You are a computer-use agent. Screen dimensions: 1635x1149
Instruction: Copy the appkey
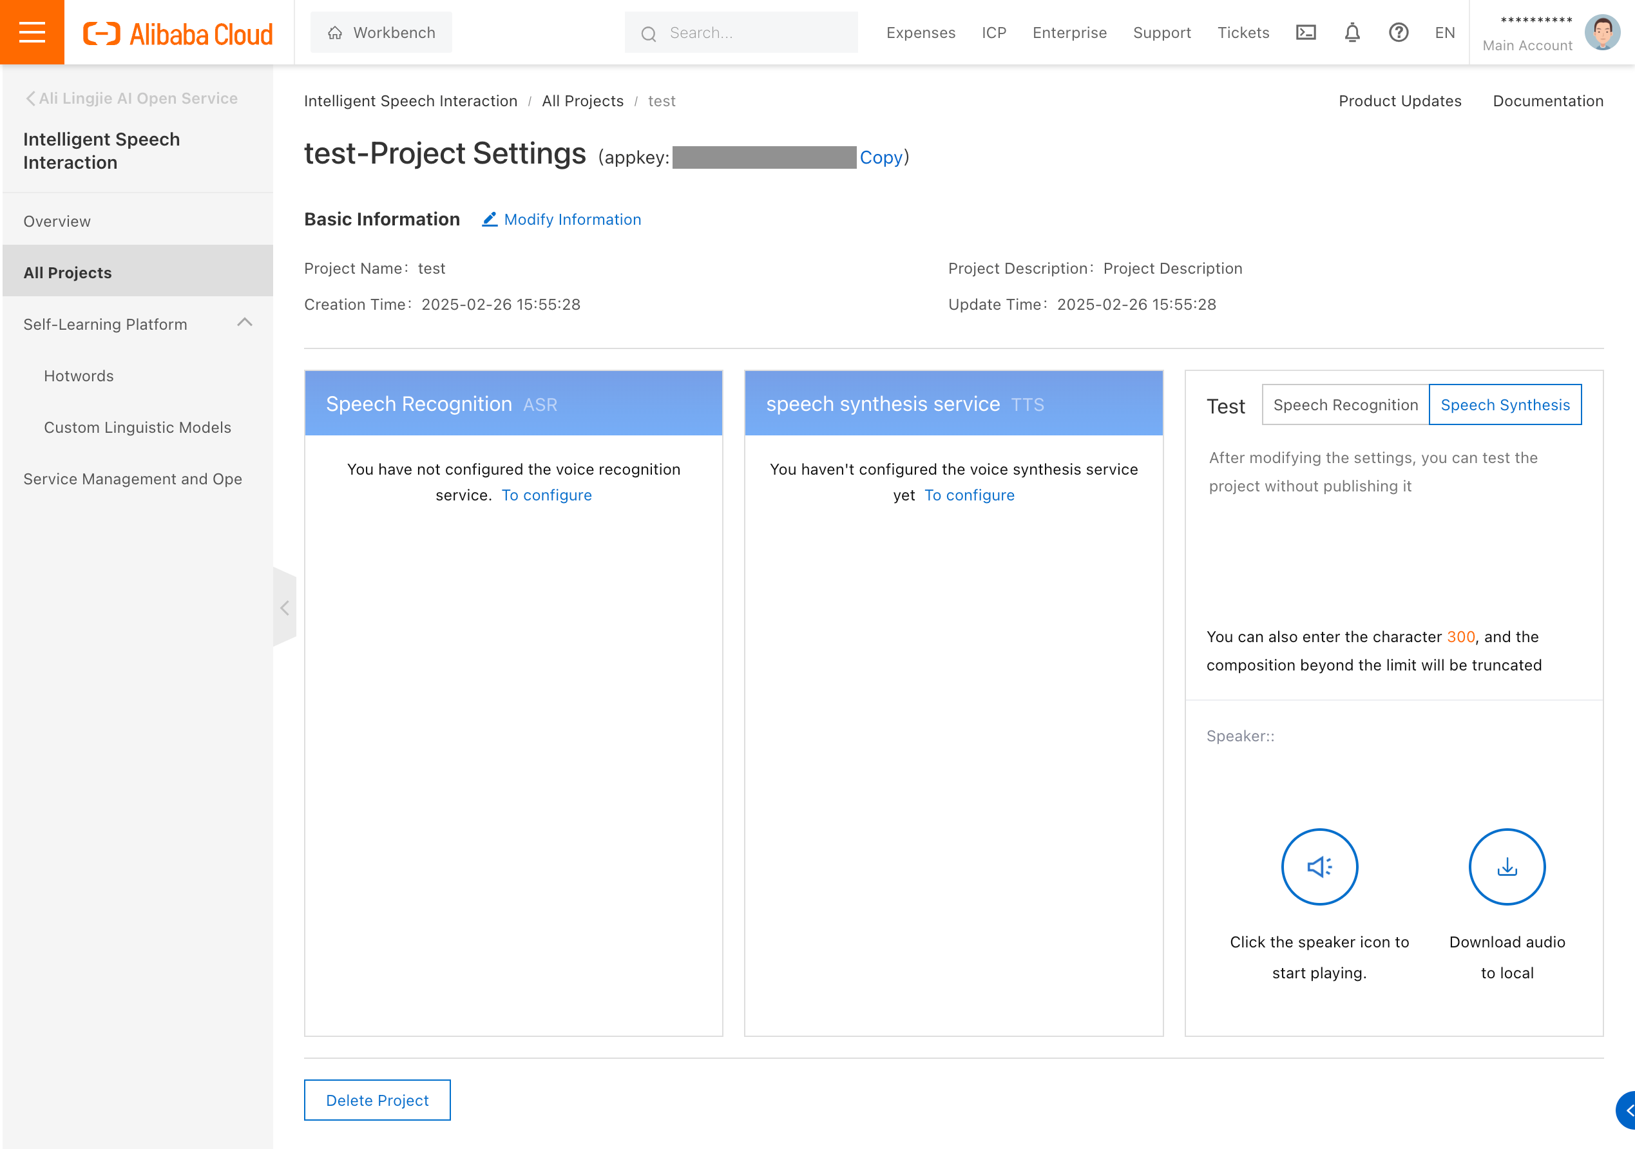(880, 157)
